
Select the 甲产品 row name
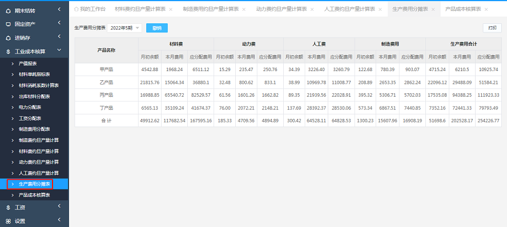pos(106,69)
